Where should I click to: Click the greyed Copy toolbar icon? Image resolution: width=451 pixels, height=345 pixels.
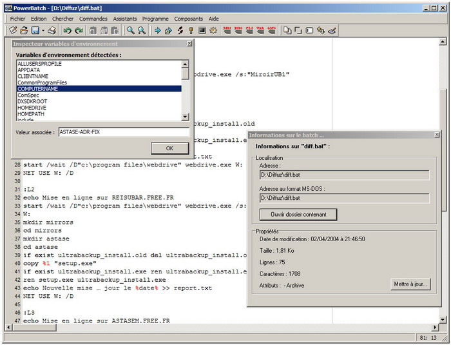[104, 30]
